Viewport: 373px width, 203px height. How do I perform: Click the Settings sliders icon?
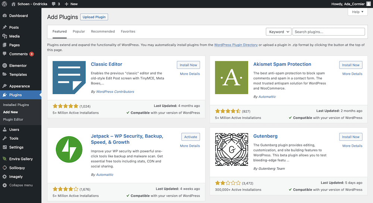pyautogui.click(x=4, y=147)
